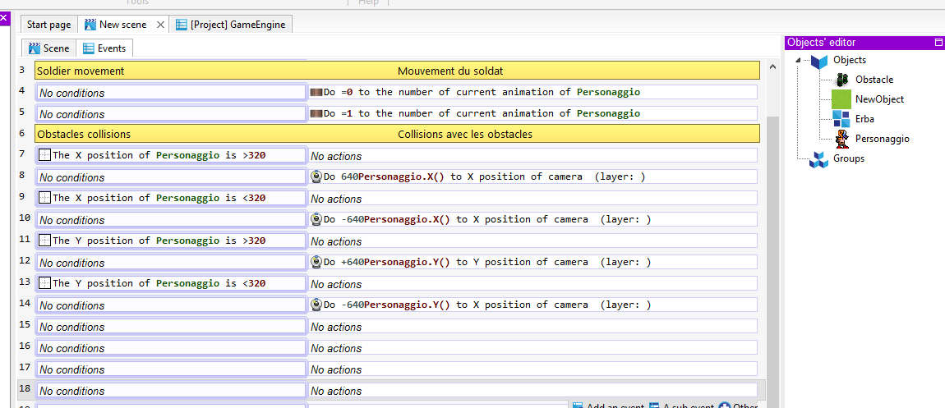Click the Personaggio sprite icon
Viewport: 945px width, 408px height.
coord(842,139)
